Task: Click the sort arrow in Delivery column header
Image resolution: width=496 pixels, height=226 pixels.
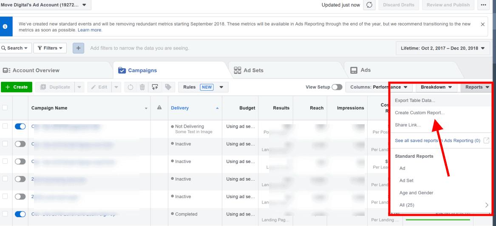Action: [217, 108]
